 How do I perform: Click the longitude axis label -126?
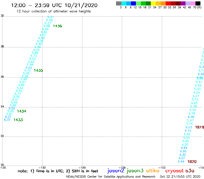point(122,168)
